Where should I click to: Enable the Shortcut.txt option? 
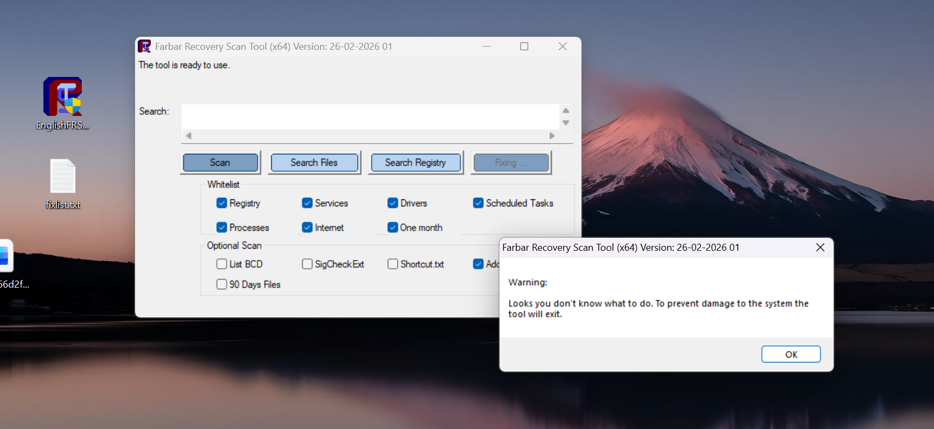point(393,264)
